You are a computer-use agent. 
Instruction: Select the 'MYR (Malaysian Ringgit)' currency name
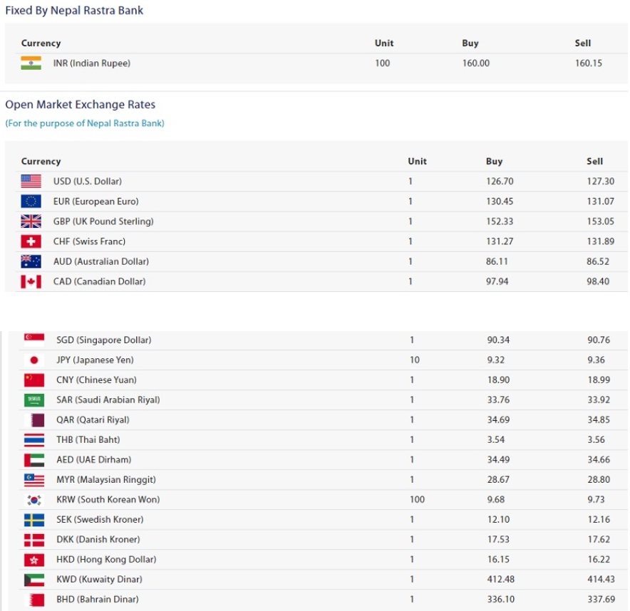click(x=106, y=480)
